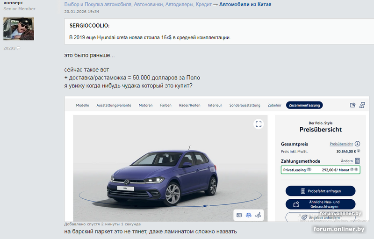Select the exterior car view icon
The image size is (374, 239).
[249, 215]
